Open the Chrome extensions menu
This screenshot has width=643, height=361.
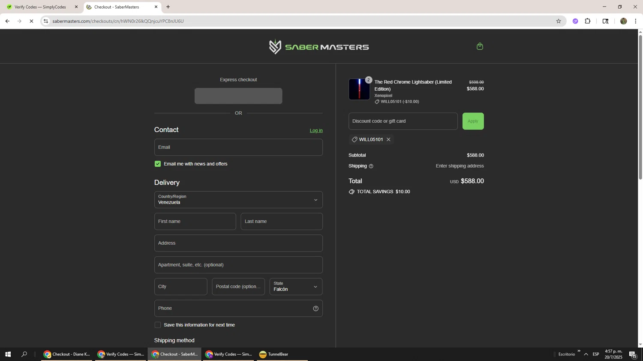[x=588, y=21]
